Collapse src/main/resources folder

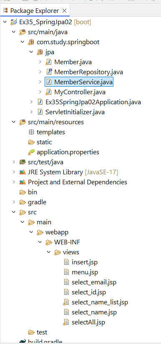click(14, 122)
